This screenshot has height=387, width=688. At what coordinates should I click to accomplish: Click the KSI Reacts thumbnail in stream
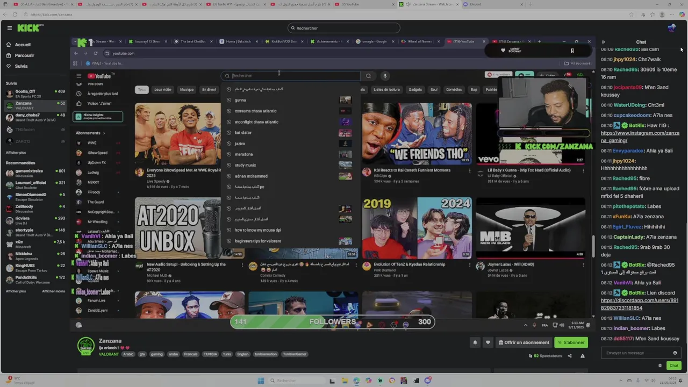pyautogui.click(x=417, y=133)
